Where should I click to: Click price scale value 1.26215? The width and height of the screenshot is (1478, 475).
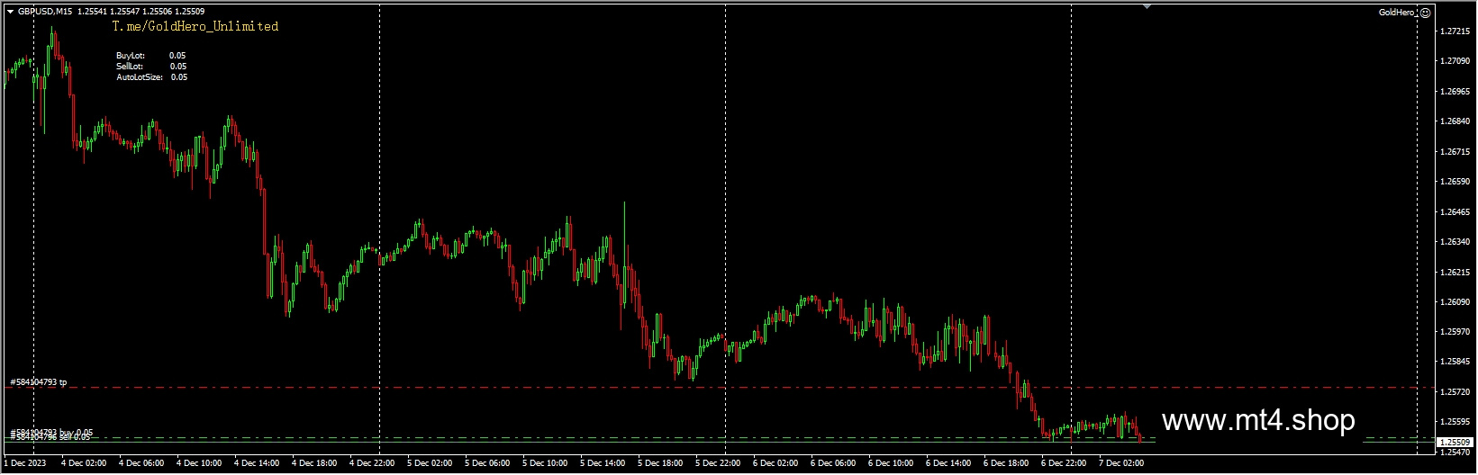click(1455, 273)
